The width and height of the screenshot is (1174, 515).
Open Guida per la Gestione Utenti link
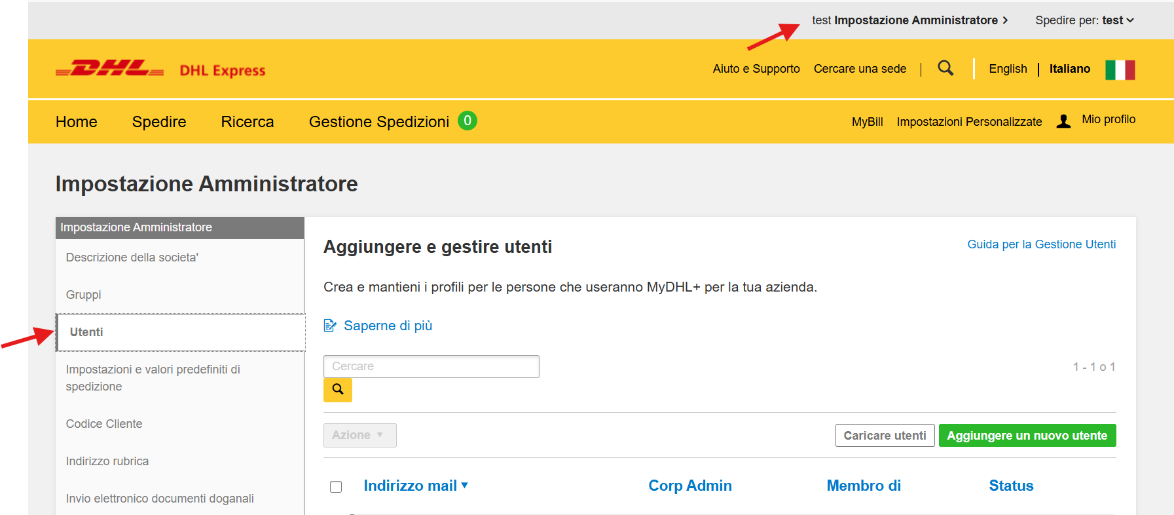1041,244
